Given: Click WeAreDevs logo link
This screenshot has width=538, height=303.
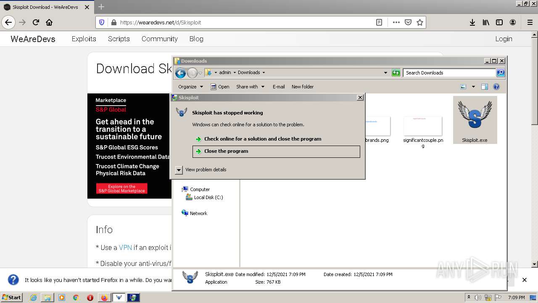Looking at the screenshot, I should 33,39.
